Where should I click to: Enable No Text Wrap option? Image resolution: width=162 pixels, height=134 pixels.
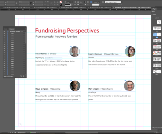(85, 2)
